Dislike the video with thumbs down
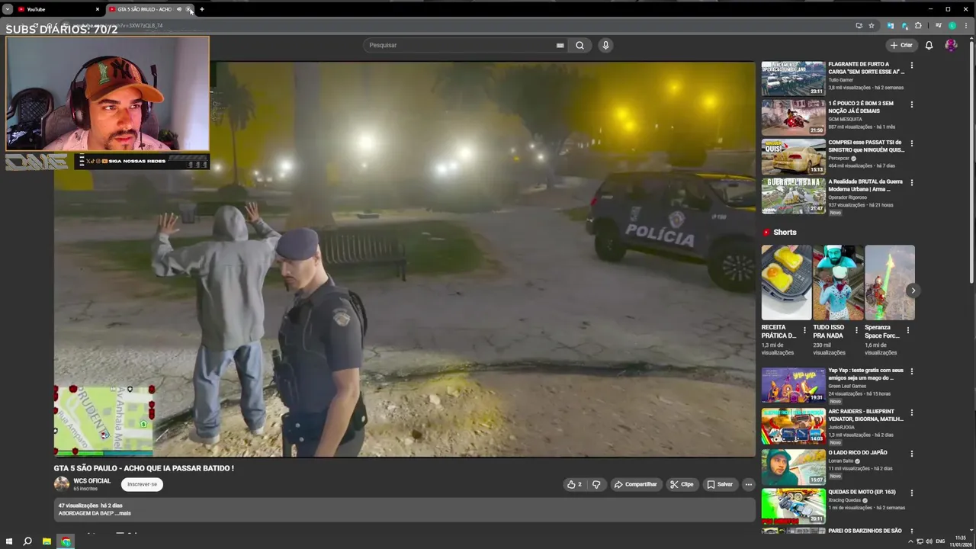This screenshot has width=976, height=549. point(596,484)
